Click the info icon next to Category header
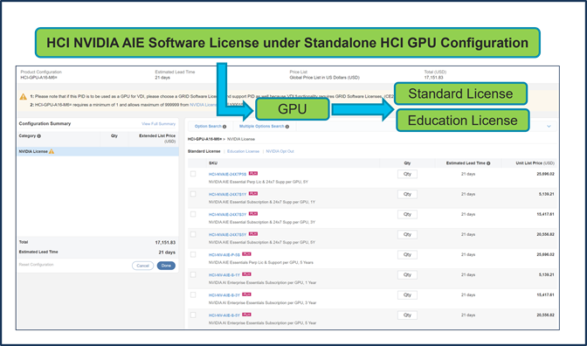This screenshot has width=587, height=346. coord(39,136)
